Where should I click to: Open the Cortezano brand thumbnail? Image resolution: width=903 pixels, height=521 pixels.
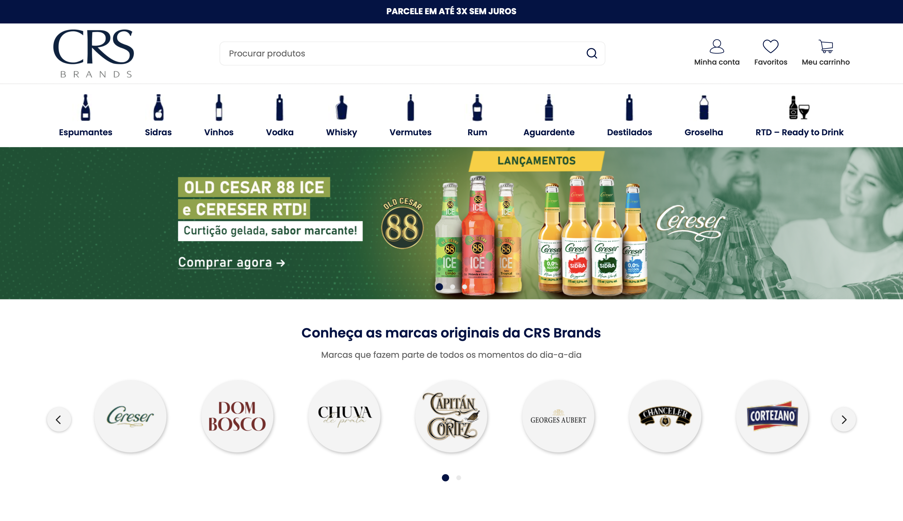772,416
